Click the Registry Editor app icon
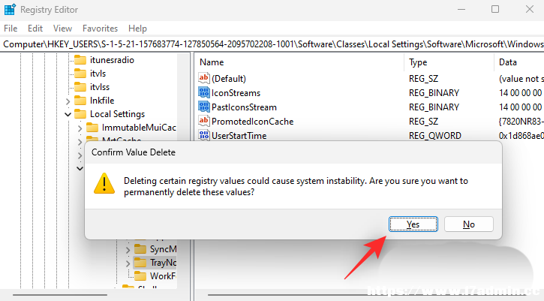 pos(10,9)
